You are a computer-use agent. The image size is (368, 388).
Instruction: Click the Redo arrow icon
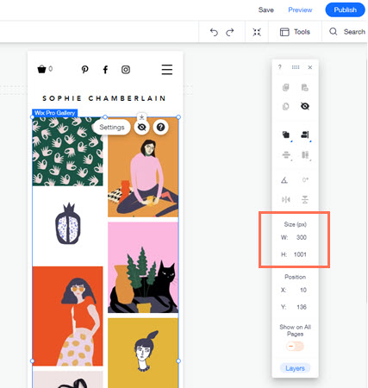pyautogui.click(x=230, y=32)
